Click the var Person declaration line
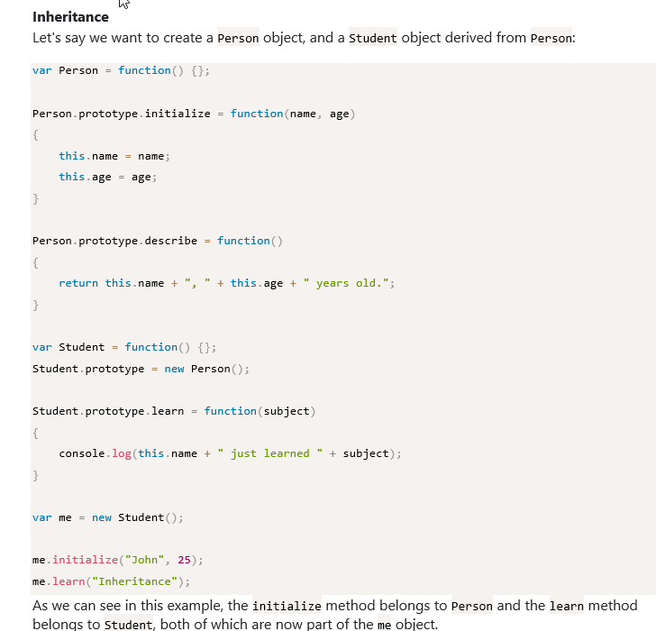 [x=121, y=70]
